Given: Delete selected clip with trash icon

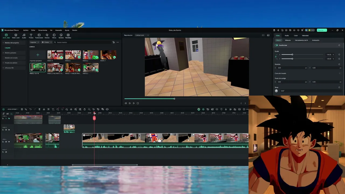Looking at the screenshot, I should (39, 109).
